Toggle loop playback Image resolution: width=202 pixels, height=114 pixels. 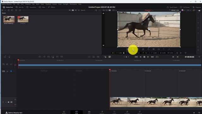[157, 57]
